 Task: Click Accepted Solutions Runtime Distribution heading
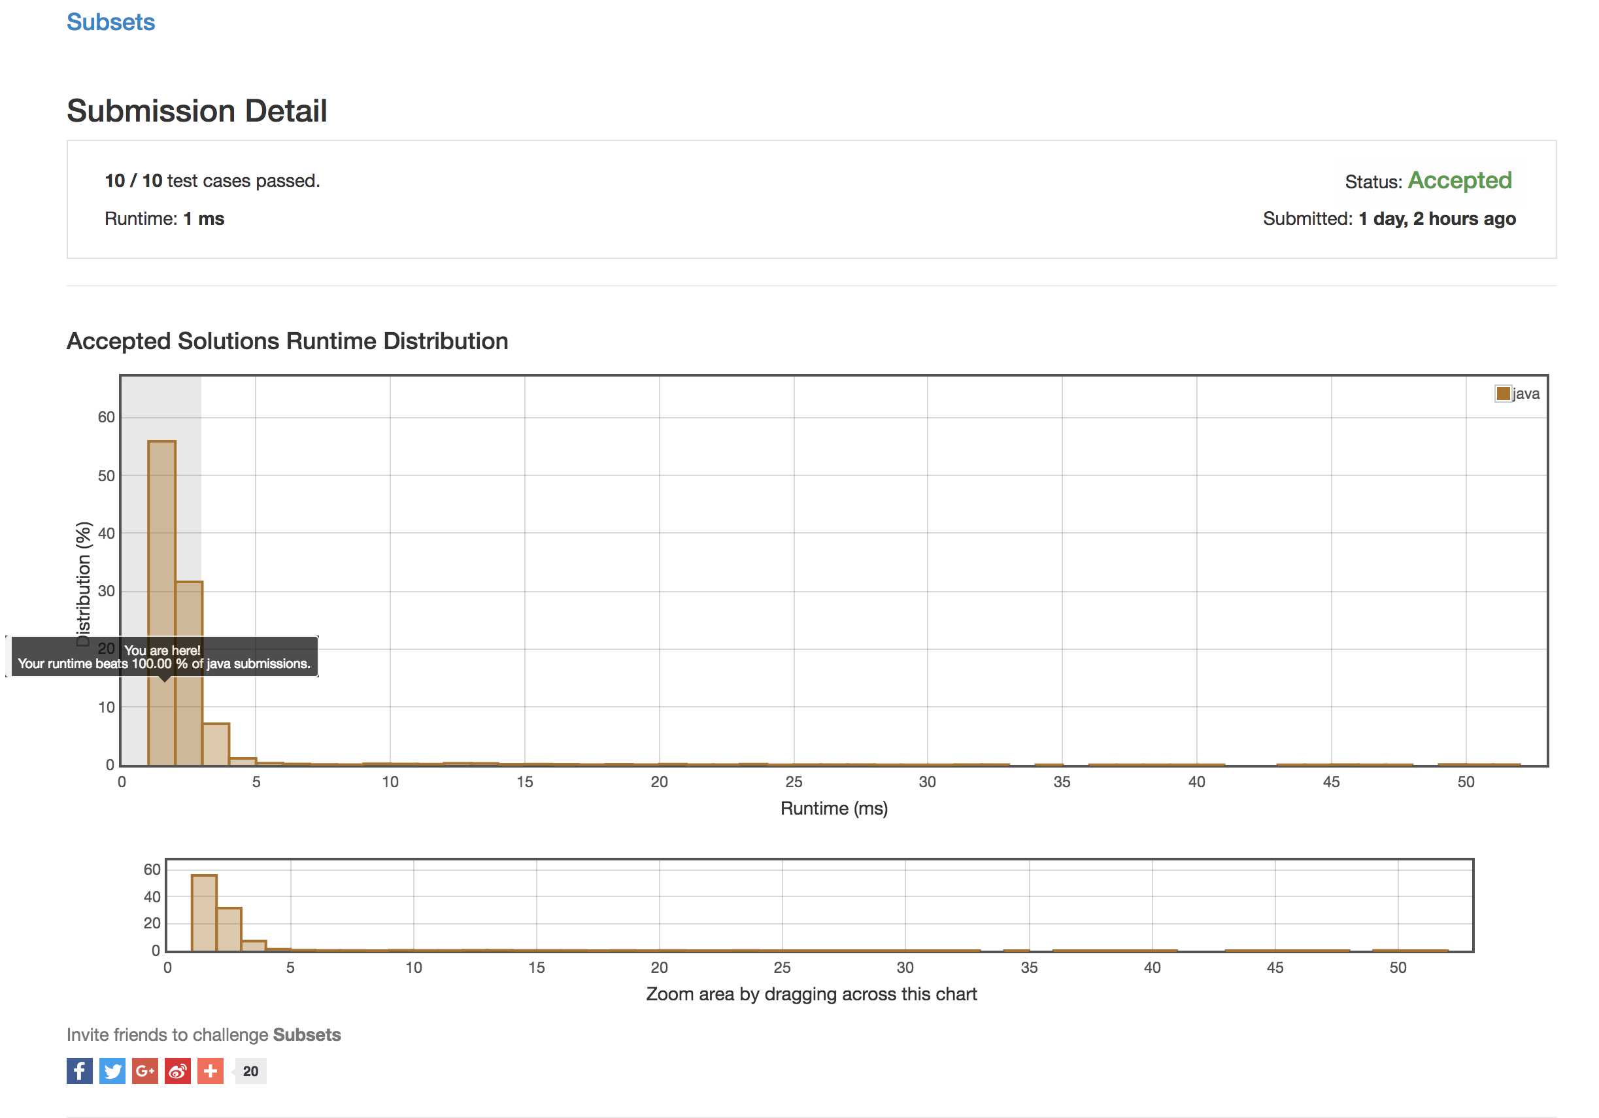pos(288,341)
